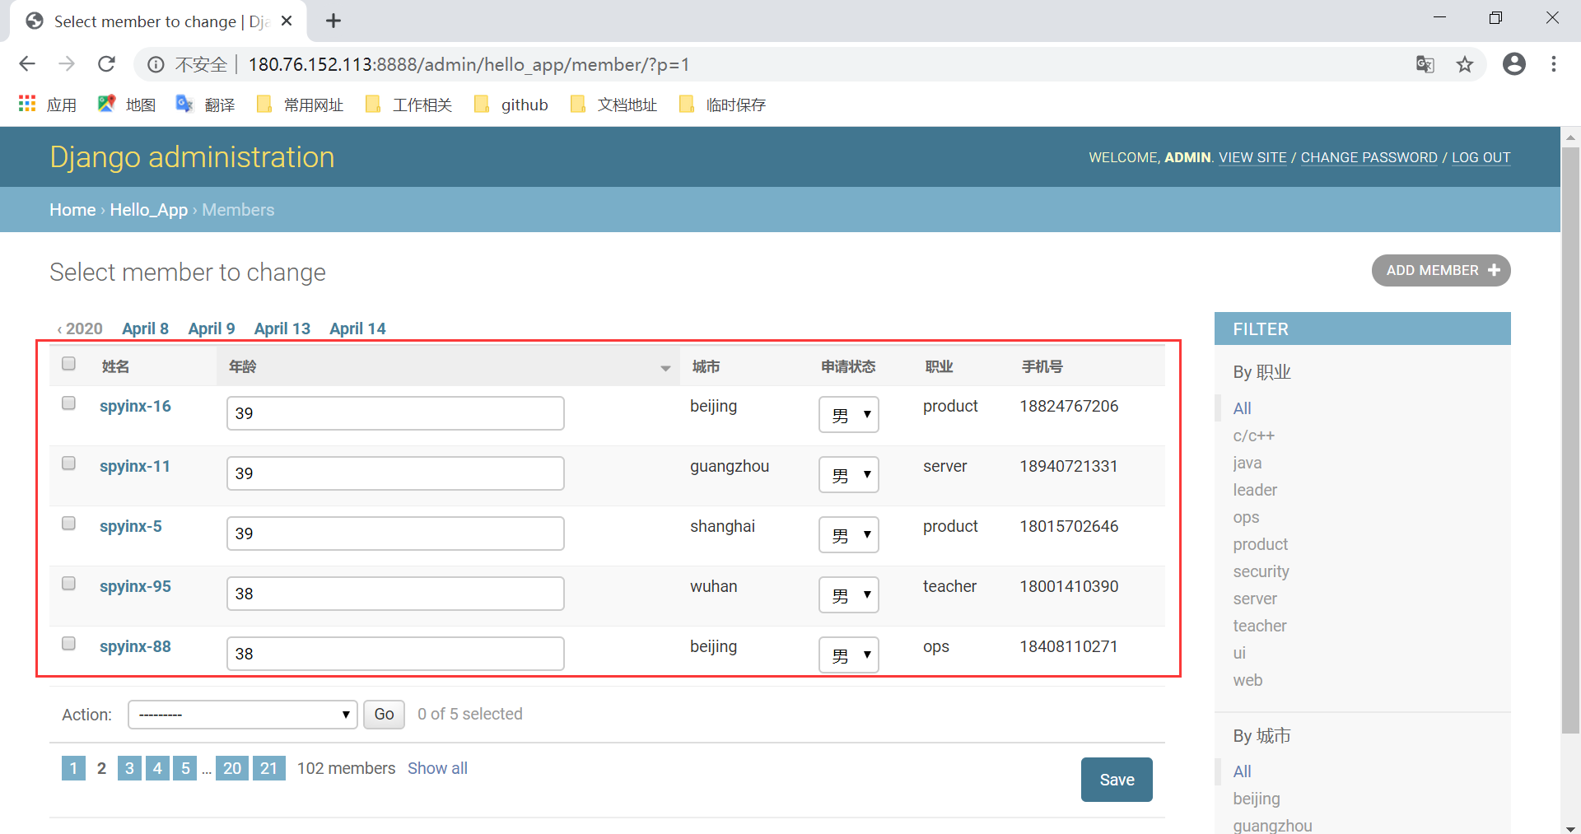Toggle the select-all members checkbox

pyautogui.click(x=68, y=363)
